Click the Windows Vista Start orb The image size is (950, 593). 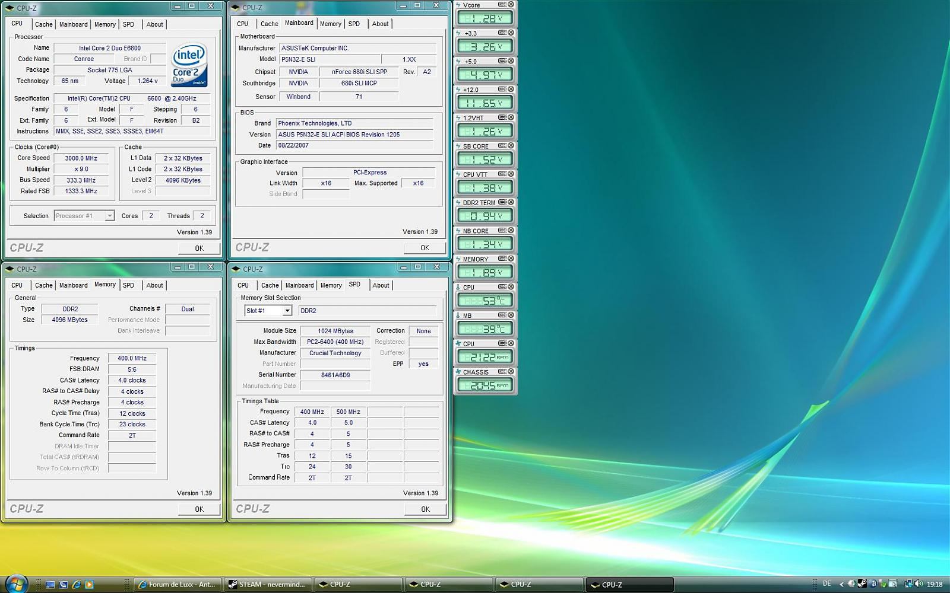(x=16, y=584)
